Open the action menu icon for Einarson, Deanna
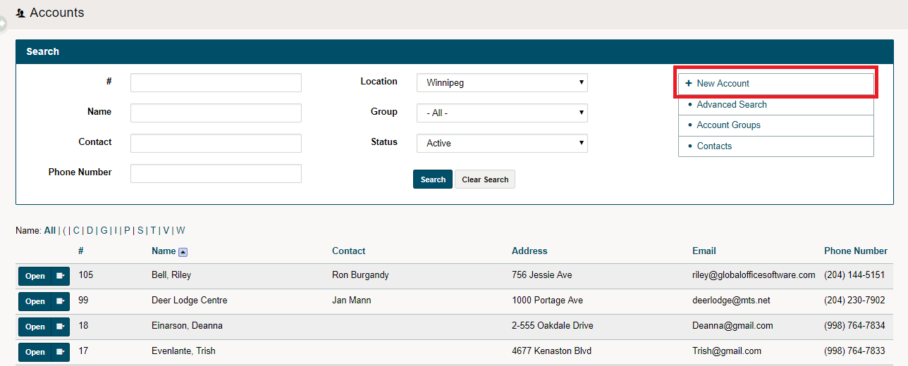 pyautogui.click(x=61, y=327)
